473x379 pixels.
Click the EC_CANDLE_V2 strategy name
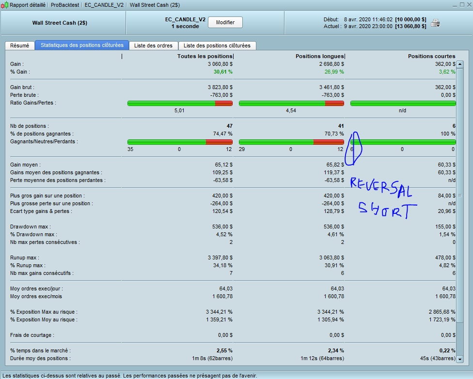coord(185,19)
